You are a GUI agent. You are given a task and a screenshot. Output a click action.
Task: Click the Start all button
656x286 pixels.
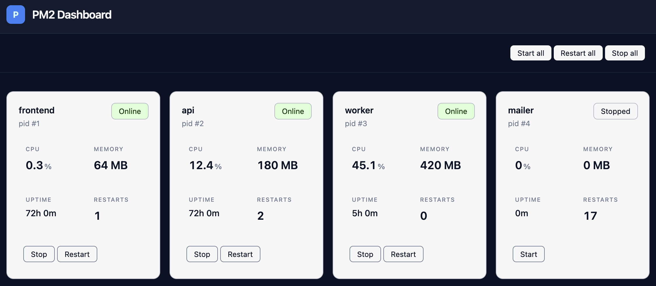[530, 53]
